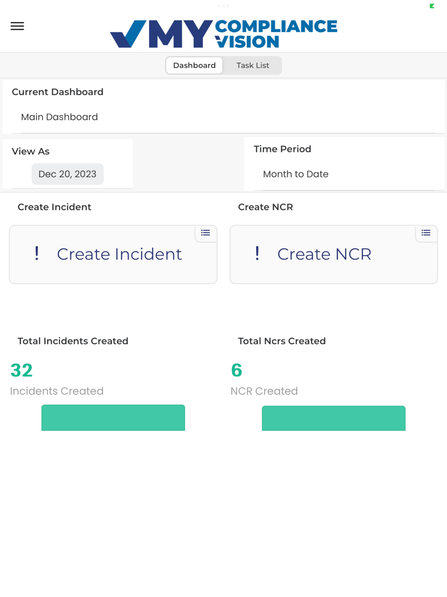Click the NCR Created caption

264,391
